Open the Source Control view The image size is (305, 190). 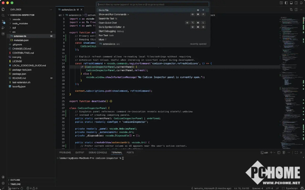[3, 21]
